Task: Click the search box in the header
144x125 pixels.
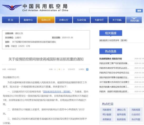Action: (x=112, y=11)
